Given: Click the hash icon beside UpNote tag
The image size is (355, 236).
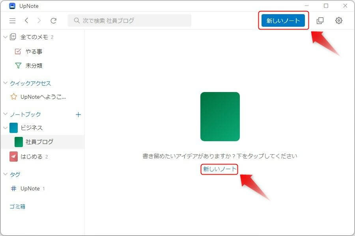Looking at the screenshot, I should coord(13,188).
